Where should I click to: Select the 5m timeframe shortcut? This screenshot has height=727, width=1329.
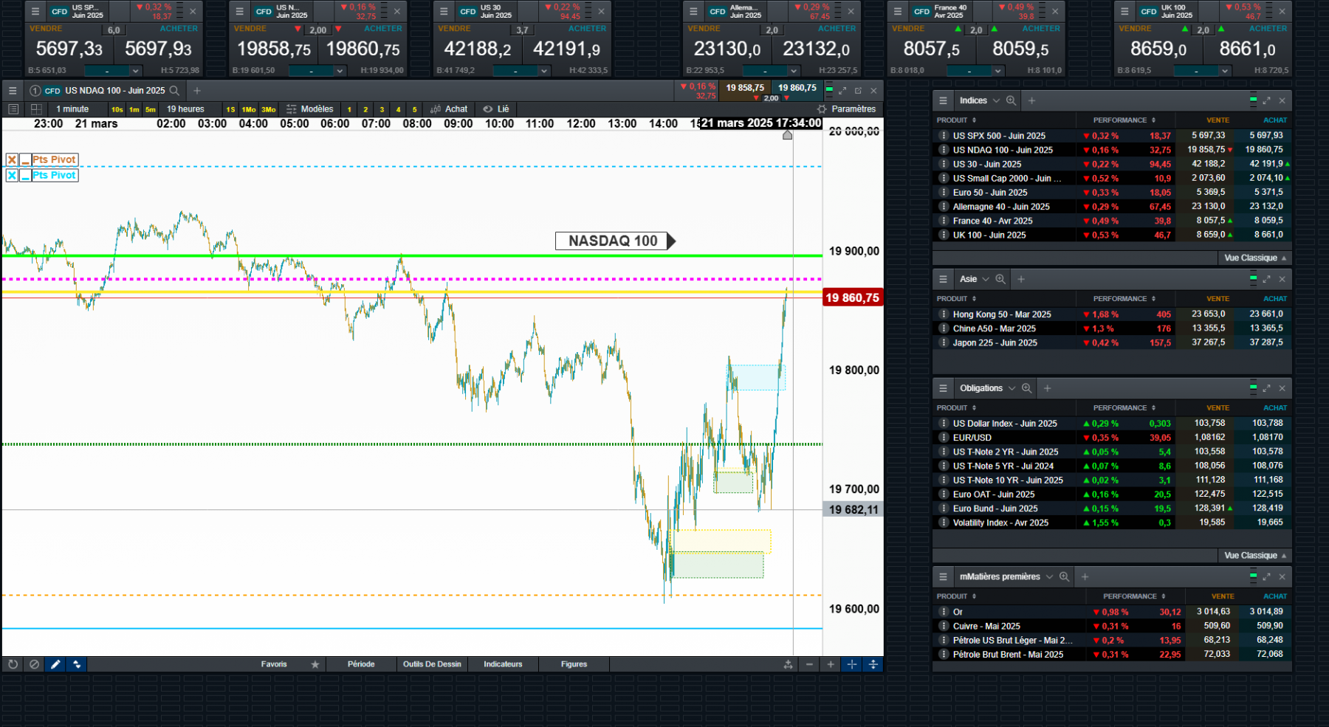(151, 109)
